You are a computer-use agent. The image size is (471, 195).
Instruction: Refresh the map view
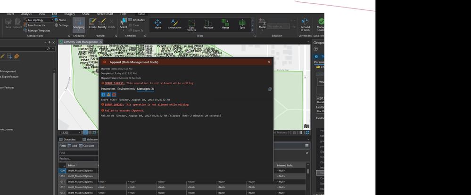(307, 133)
